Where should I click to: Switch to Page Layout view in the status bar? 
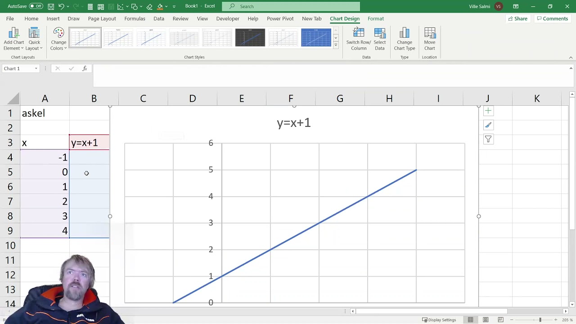(486, 320)
